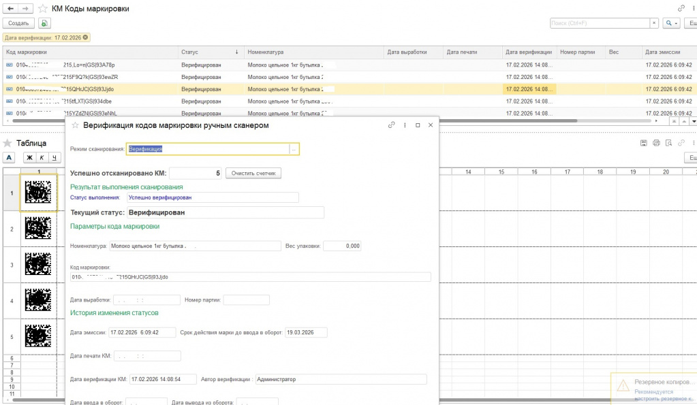
Task: Open the magnifier search dropdown button
Action: (x=671, y=23)
